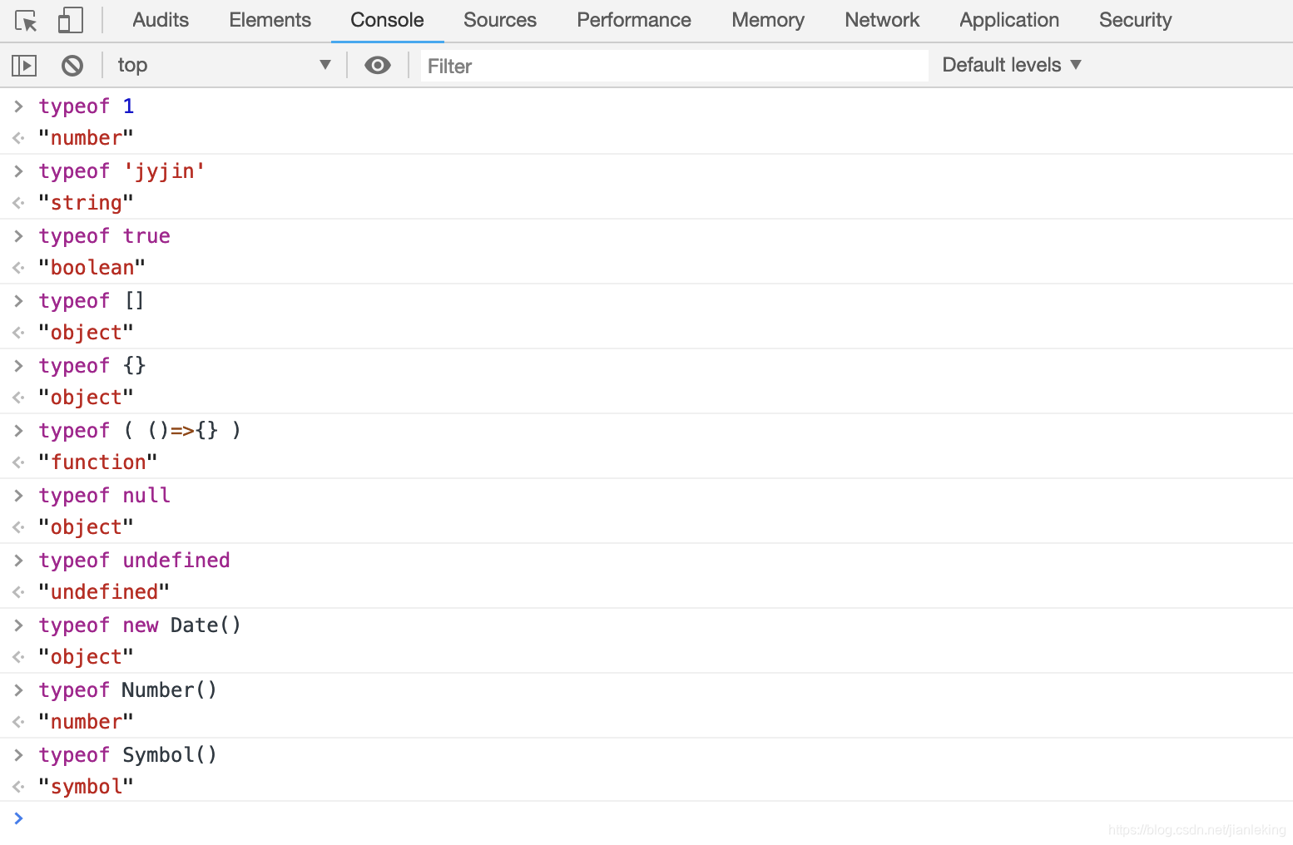Select the first "number" output result

(x=87, y=138)
